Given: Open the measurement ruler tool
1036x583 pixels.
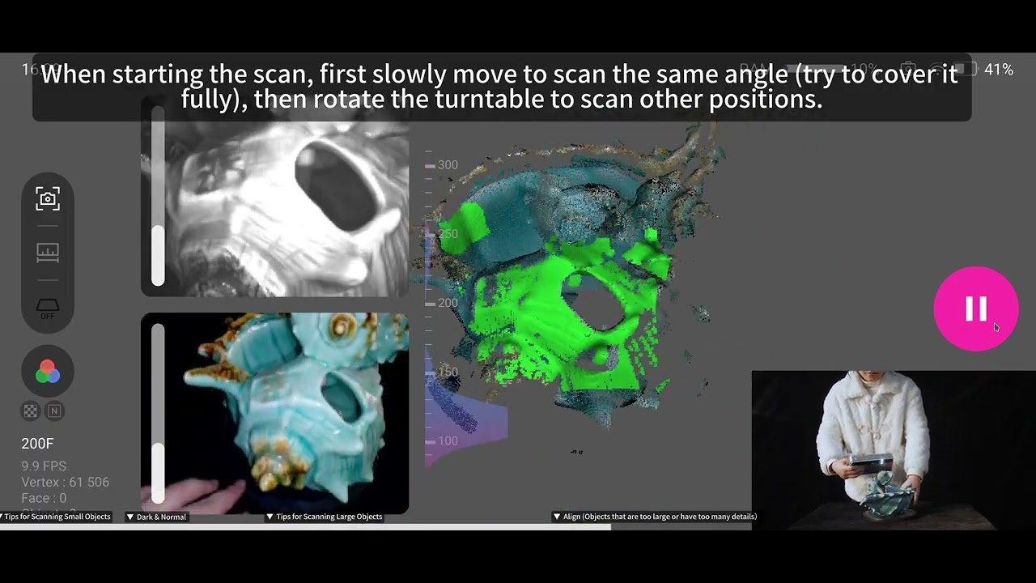Looking at the screenshot, I should (x=48, y=253).
